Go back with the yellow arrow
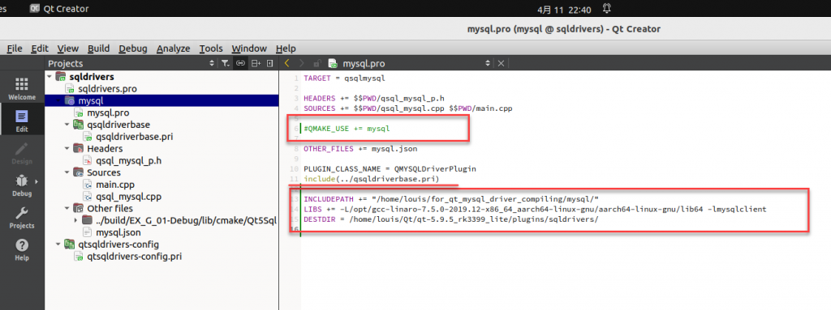Screen dimensions: 831x310 pos(287,63)
